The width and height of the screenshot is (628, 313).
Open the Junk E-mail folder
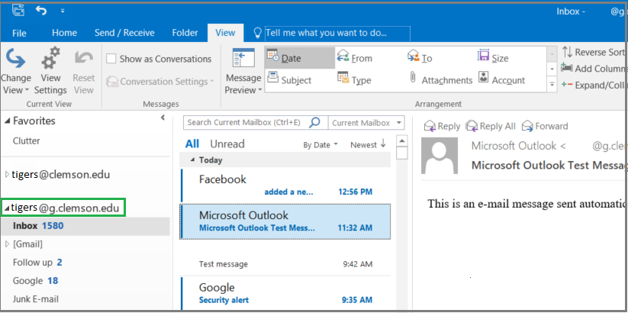coord(36,299)
